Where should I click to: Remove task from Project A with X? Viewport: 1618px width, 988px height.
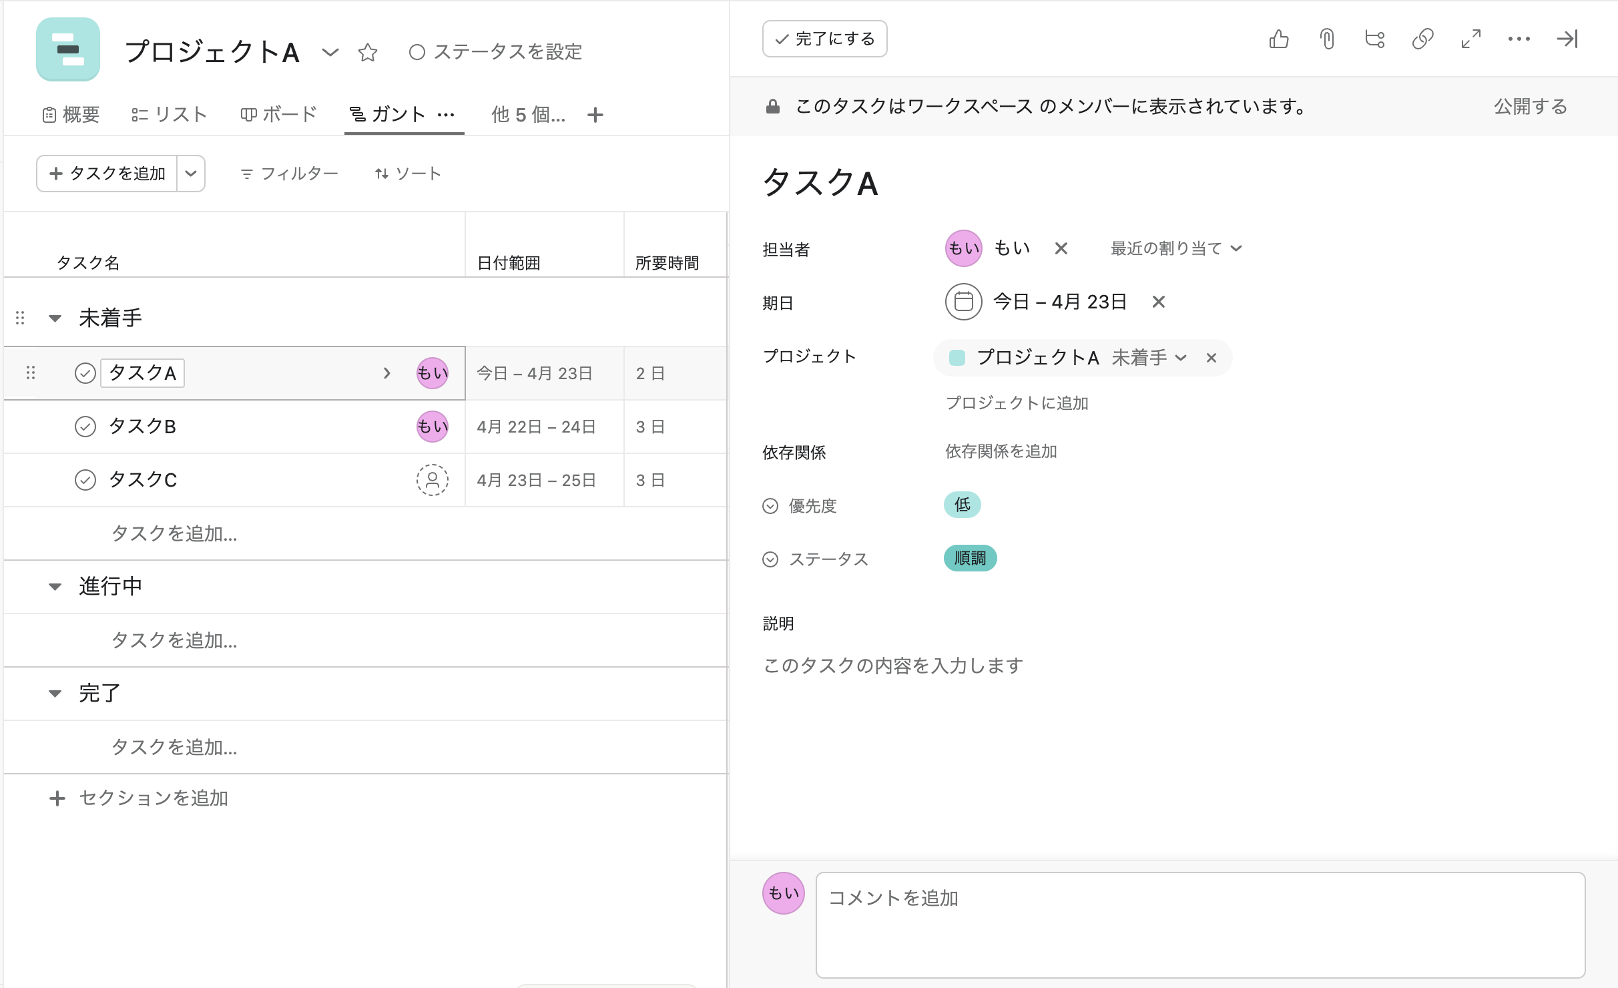coord(1211,358)
